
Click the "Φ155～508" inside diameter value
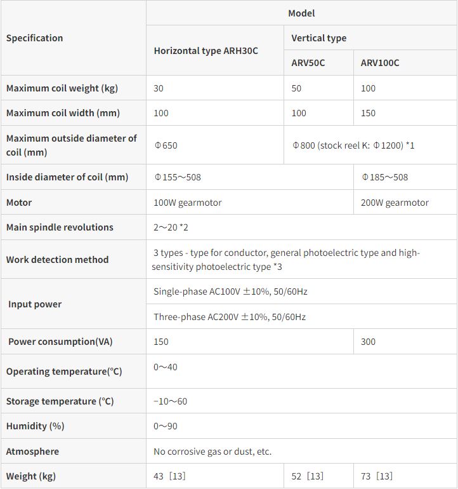click(178, 177)
